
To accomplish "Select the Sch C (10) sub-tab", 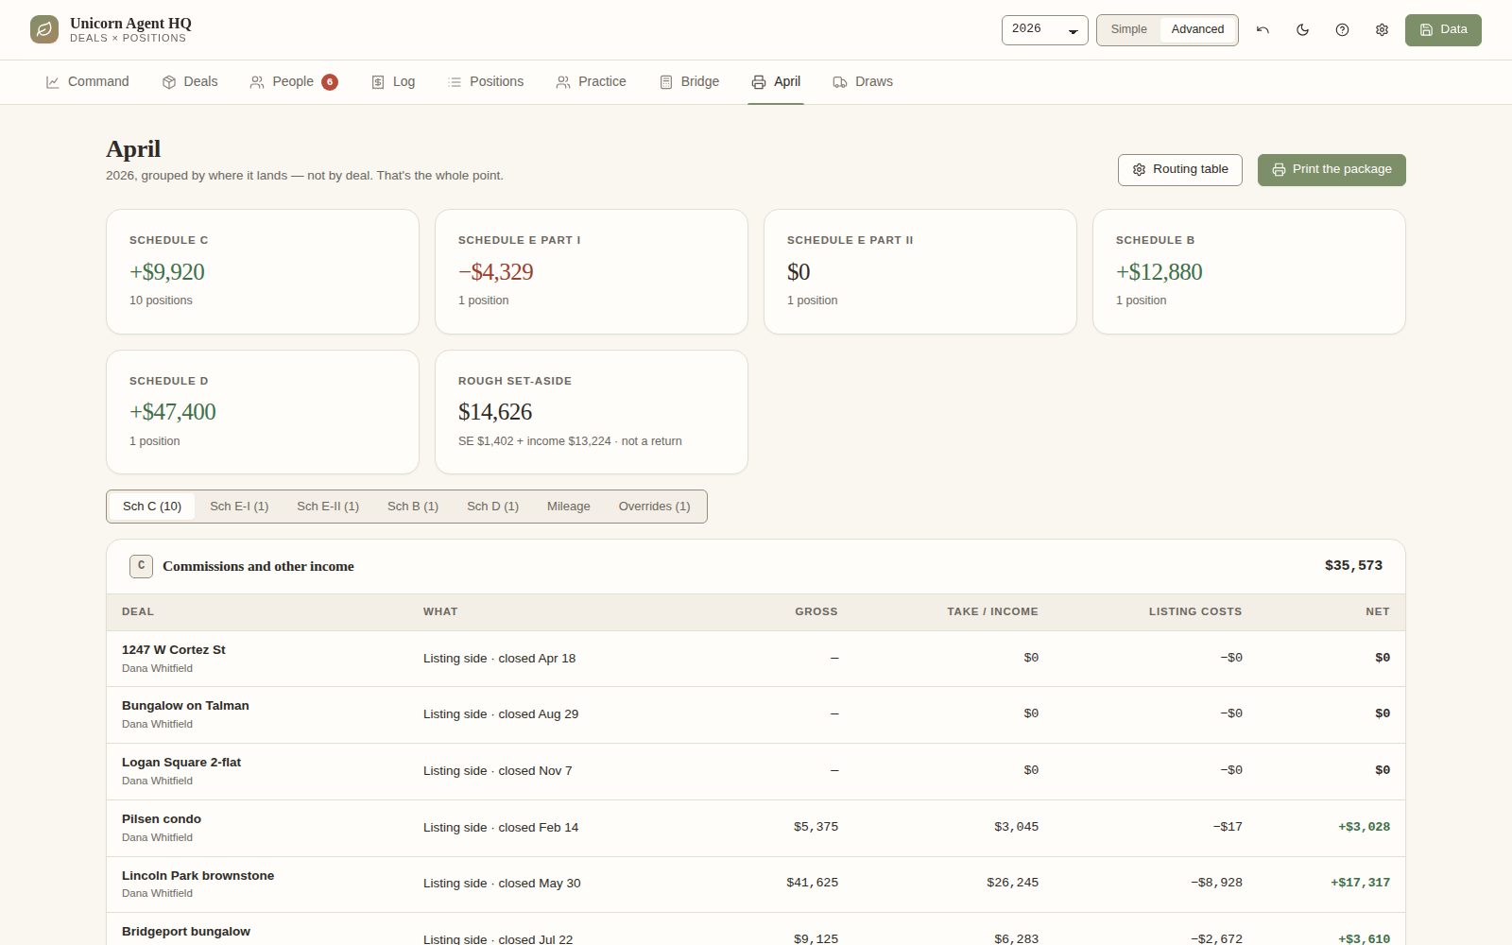I will click(x=152, y=507).
